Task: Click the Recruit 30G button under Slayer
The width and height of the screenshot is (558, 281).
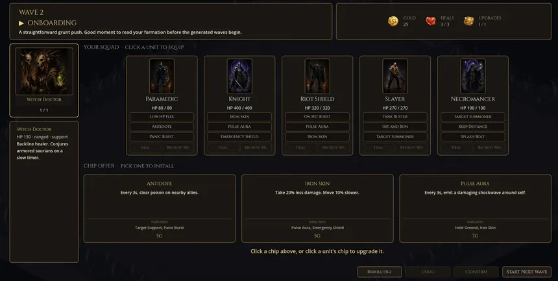Action: (411, 147)
